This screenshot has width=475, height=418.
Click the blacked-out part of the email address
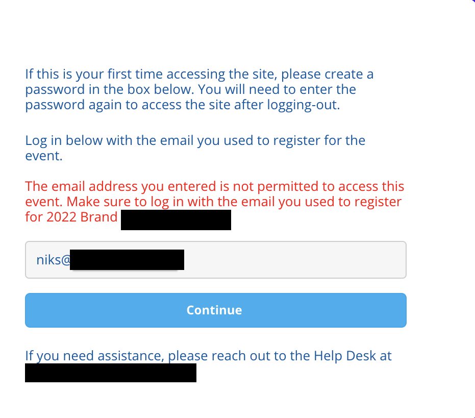(x=127, y=260)
